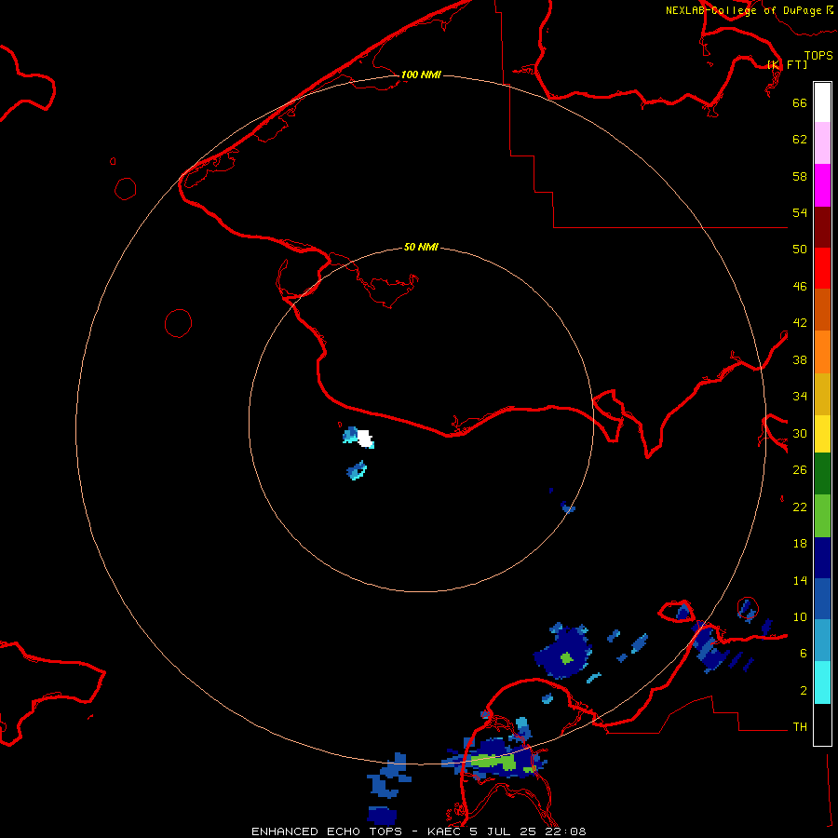Pick the bright red legend swatch
838x838 pixels.
click(x=822, y=268)
